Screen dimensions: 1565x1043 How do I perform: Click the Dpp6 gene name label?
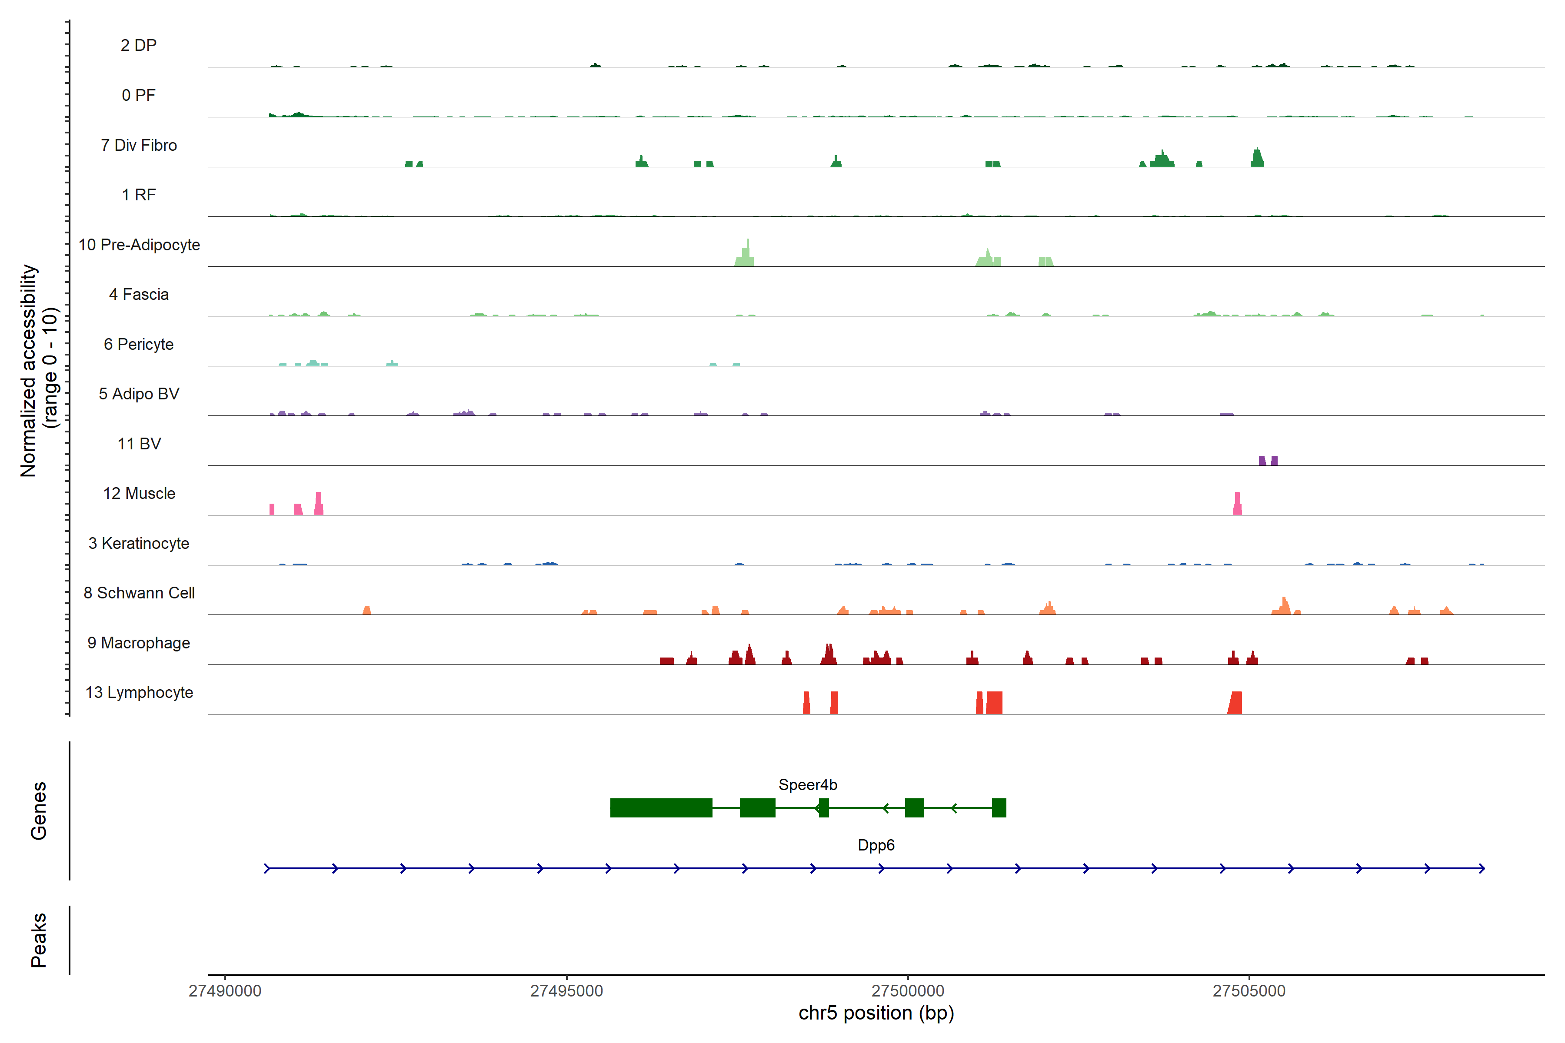pos(876,845)
